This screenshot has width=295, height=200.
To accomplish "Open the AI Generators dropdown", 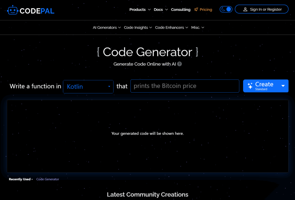I will tap(106, 27).
